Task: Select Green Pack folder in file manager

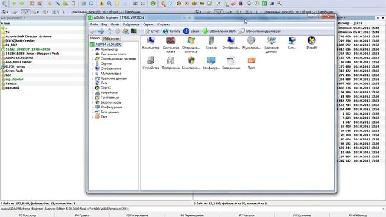Action: [14, 71]
